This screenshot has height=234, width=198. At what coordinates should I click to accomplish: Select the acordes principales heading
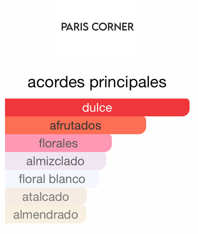click(x=97, y=82)
